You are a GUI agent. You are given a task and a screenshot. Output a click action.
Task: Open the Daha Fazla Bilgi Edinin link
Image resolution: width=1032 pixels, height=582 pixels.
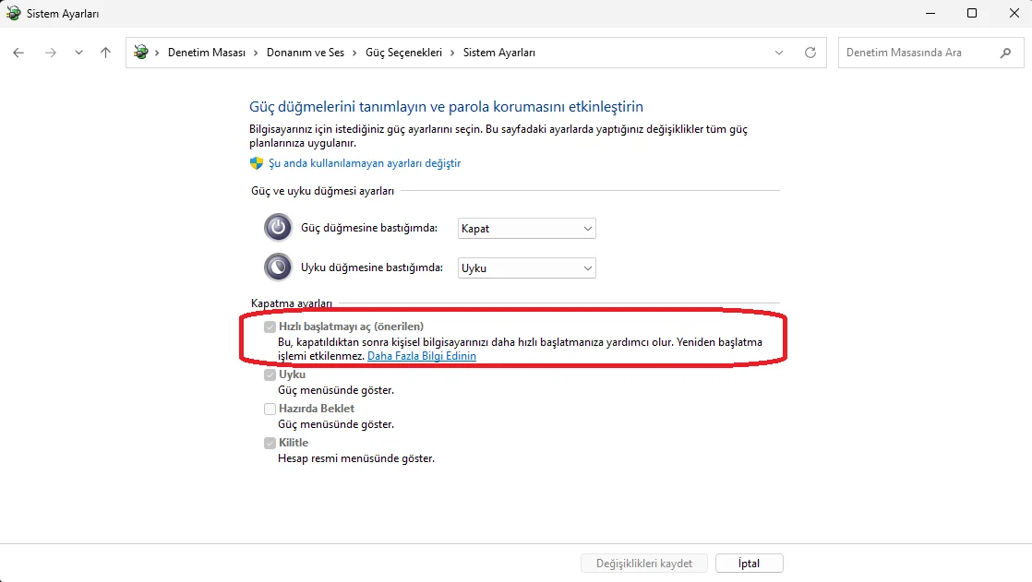pos(421,355)
